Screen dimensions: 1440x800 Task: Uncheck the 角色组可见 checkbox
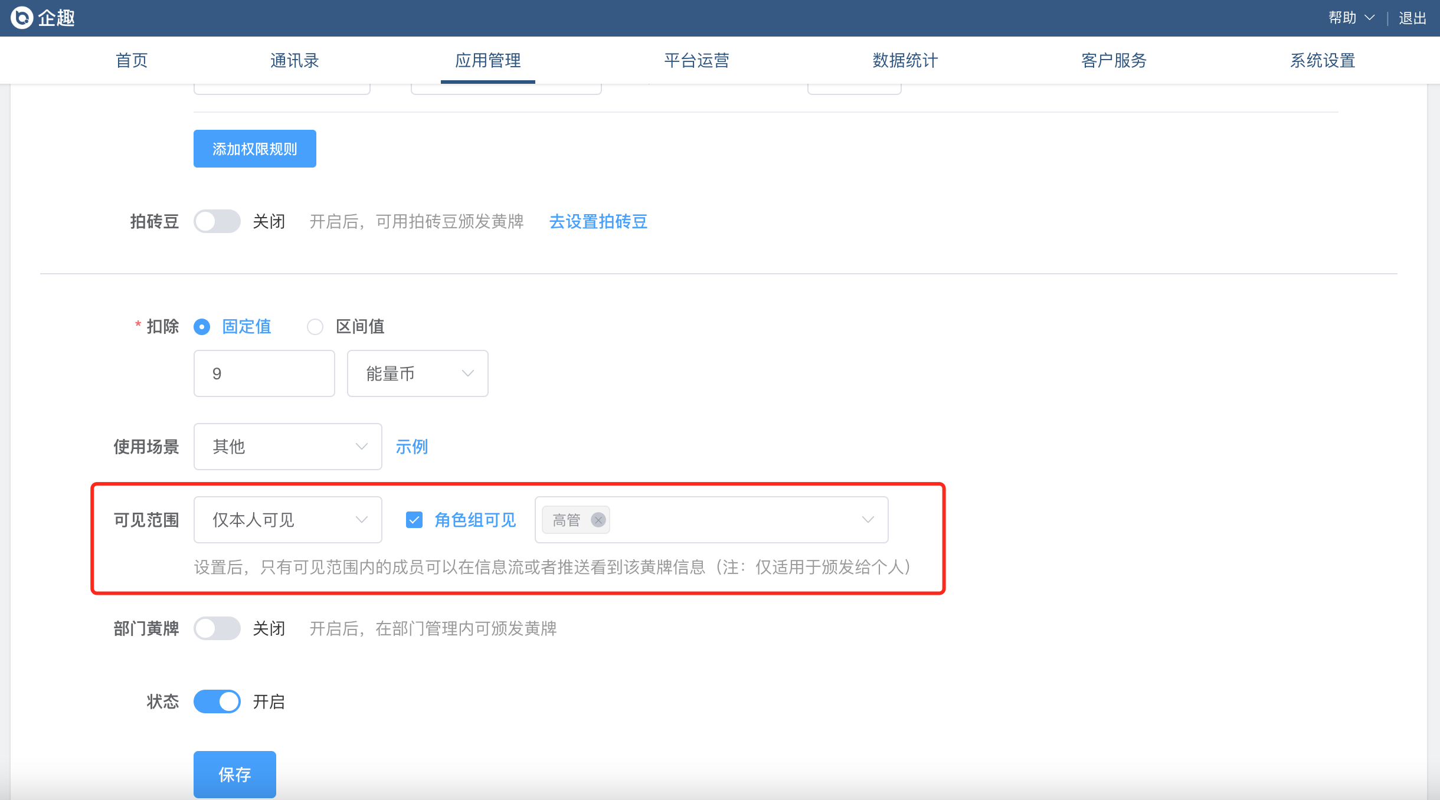pos(414,520)
